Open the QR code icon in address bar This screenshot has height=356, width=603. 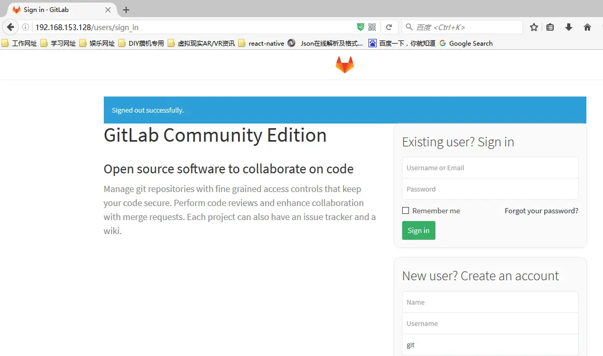(372, 27)
